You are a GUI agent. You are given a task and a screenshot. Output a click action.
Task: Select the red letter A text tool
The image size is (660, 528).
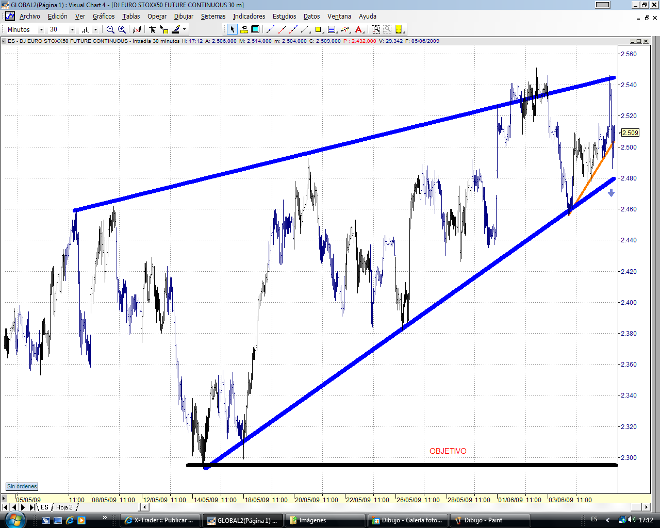tap(359, 29)
